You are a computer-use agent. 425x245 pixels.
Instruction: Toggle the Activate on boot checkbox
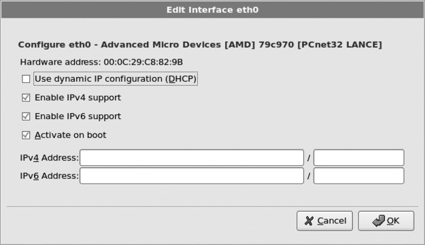(x=26, y=135)
